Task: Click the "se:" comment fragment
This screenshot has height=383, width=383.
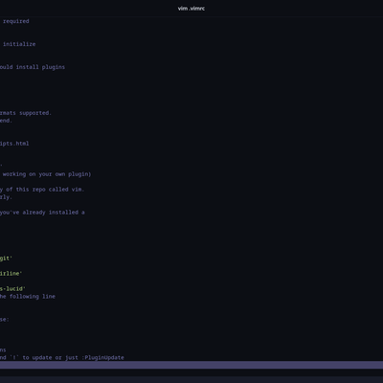Action: coord(5,320)
